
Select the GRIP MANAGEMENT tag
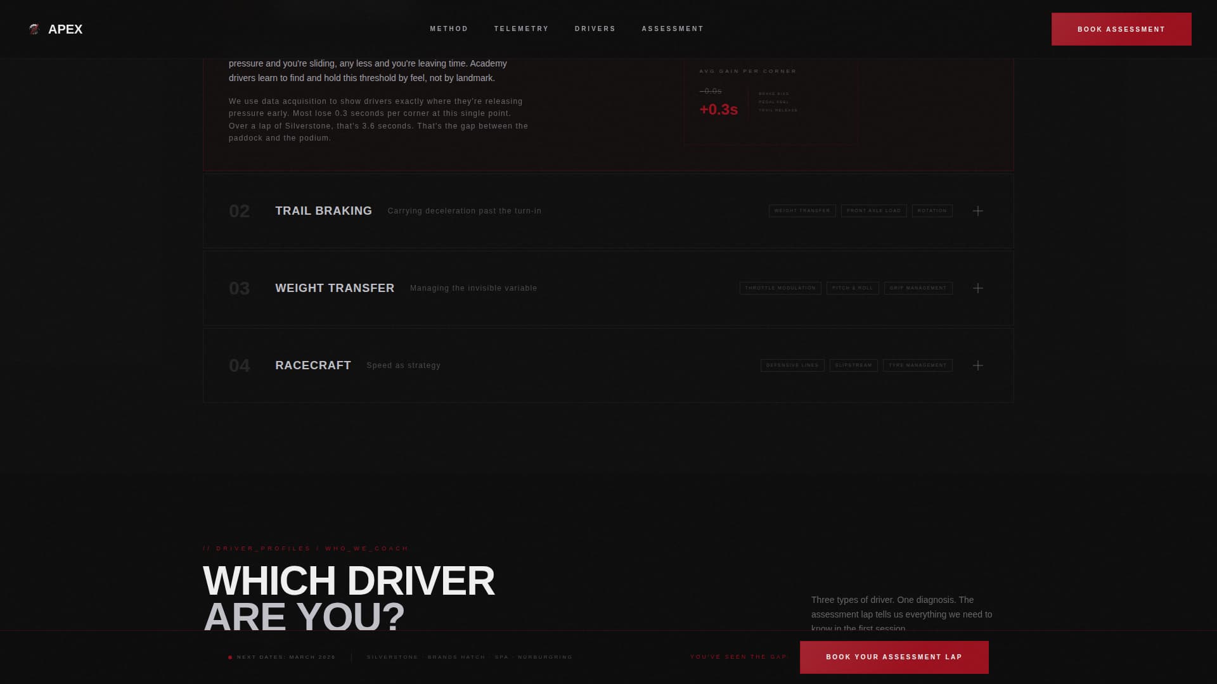tap(918, 288)
